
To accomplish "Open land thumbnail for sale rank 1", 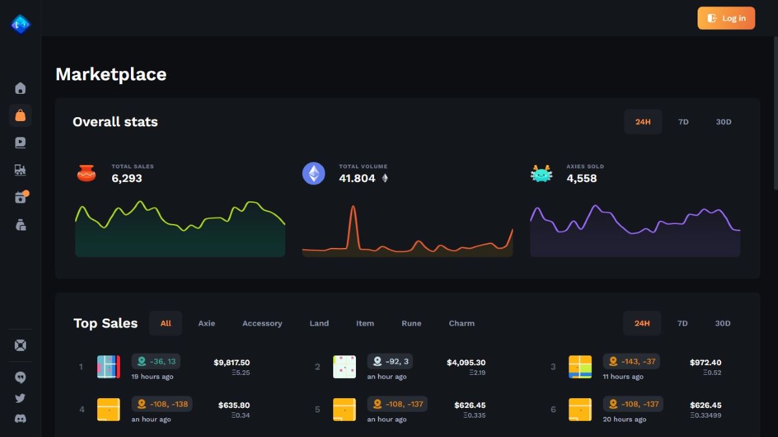I will [x=108, y=366].
